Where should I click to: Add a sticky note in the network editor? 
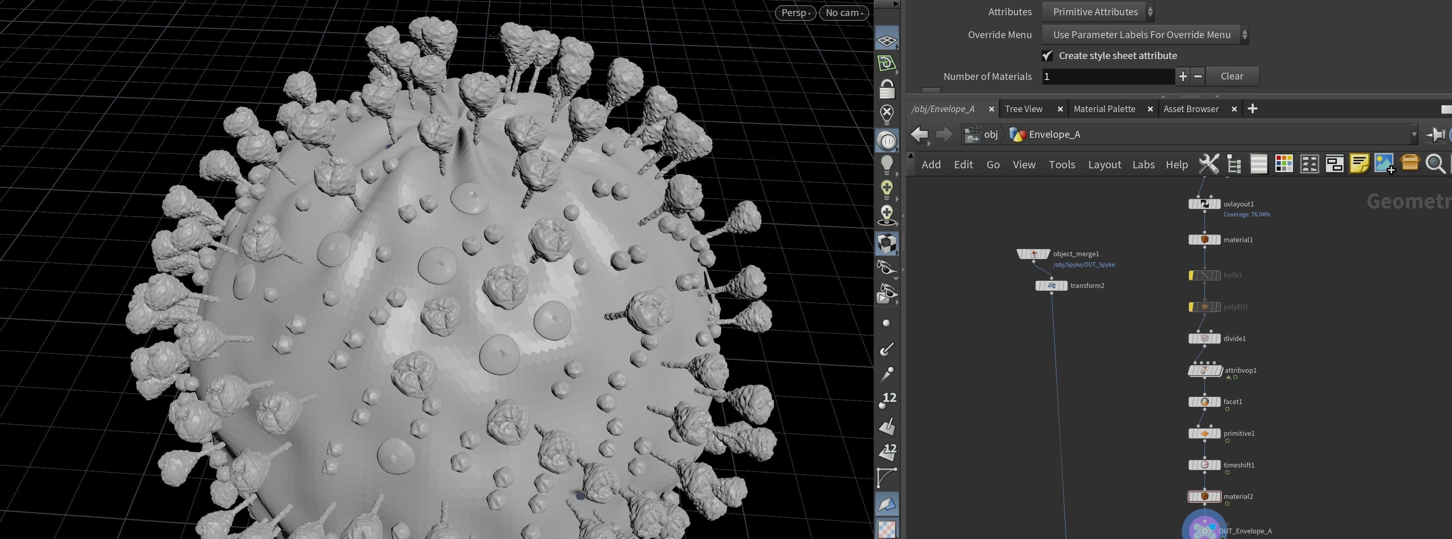(1360, 163)
